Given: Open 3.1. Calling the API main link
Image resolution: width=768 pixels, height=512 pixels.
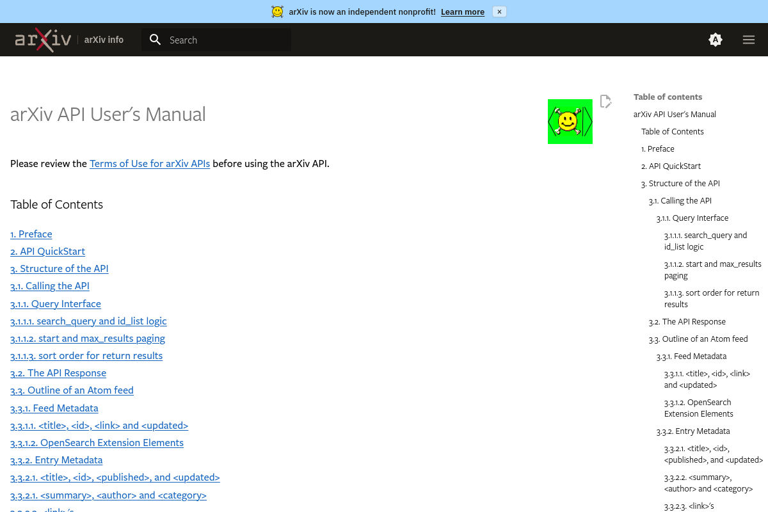Looking at the screenshot, I should point(50,286).
